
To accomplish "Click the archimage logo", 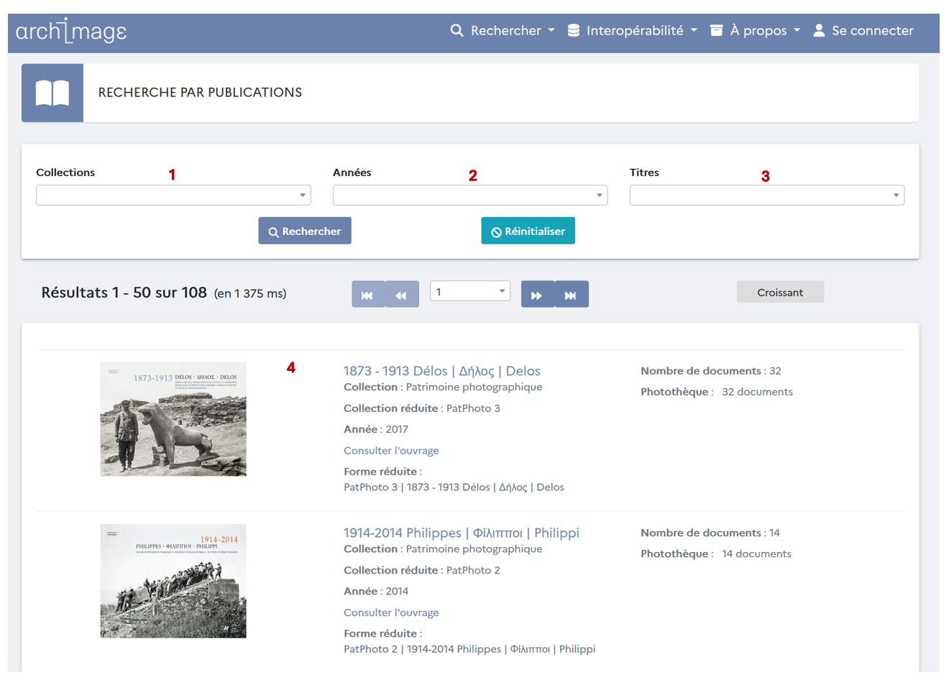I will (70, 32).
